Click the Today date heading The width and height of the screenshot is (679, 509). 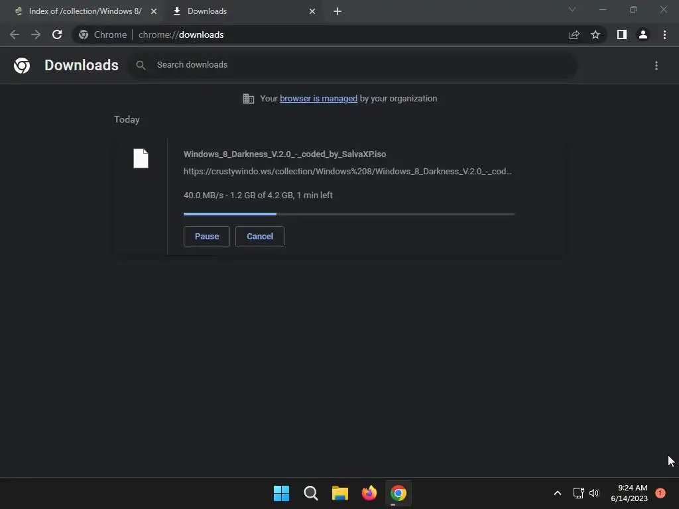pyautogui.click(x=127, y=119)
